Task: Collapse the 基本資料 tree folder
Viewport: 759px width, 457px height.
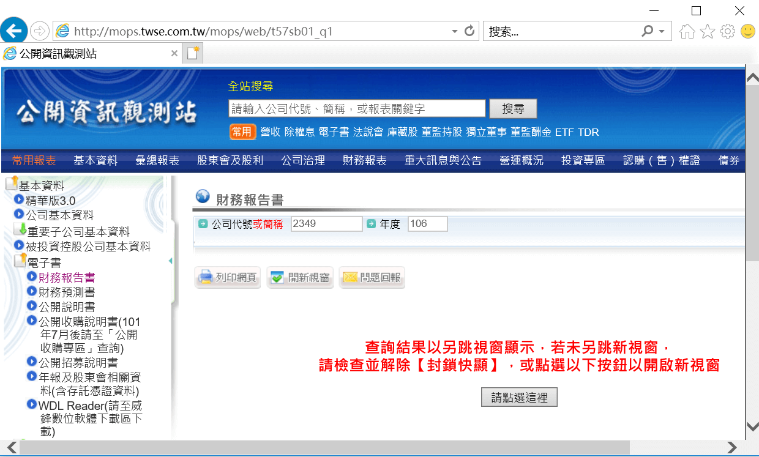Action: 12,183
